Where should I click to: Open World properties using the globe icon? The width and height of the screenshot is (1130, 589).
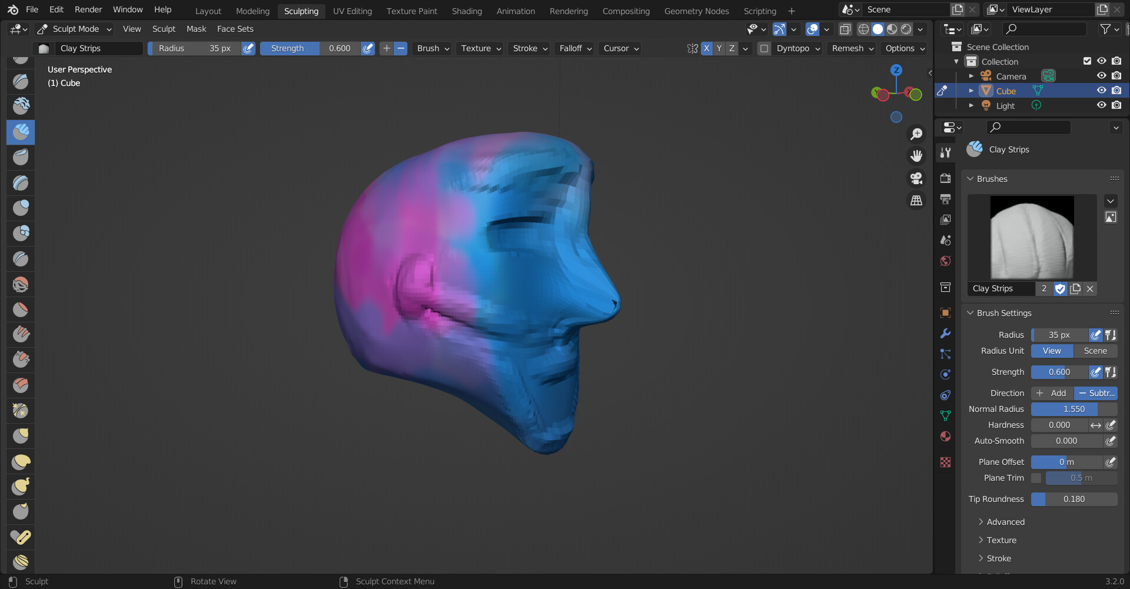(946, 261)
